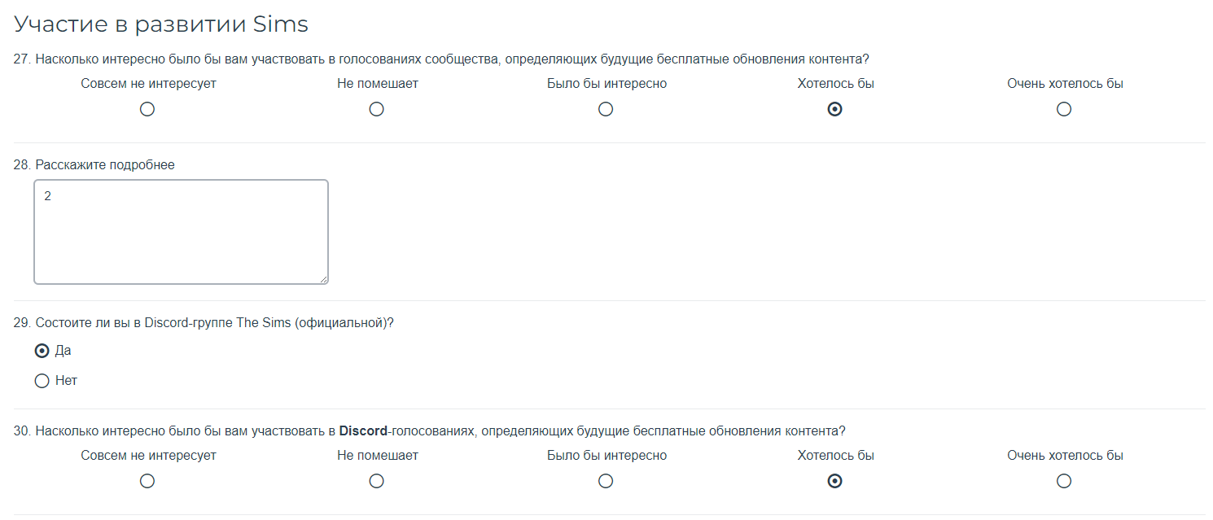Click the '28. Расскажите подробнее' question label
1213x520 pixels.
point(94,165)
